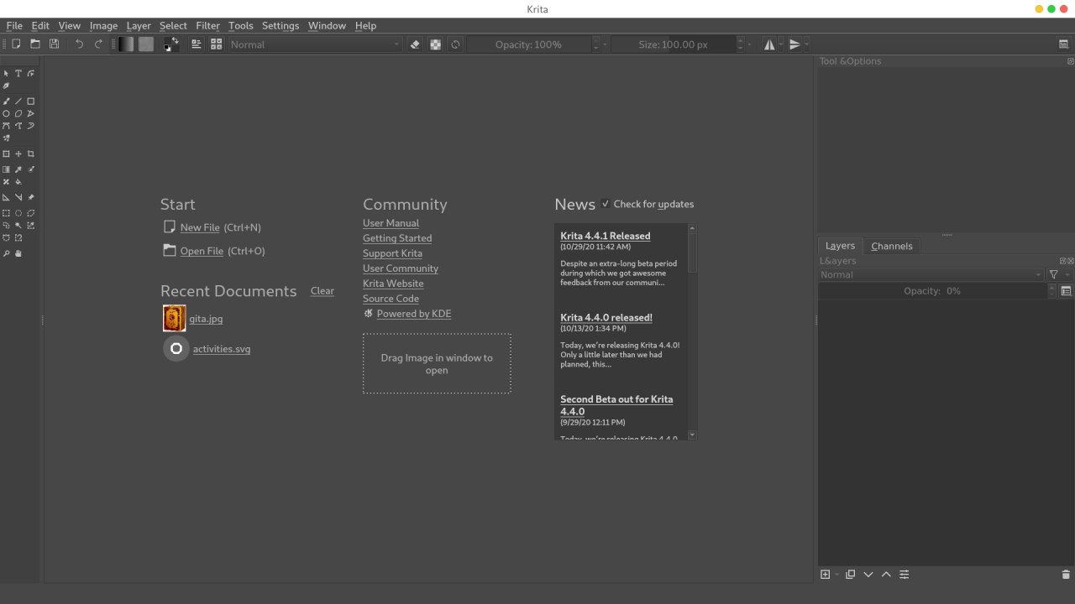Click the trash icon in Layers panel
The height and width of the screenshot is (604, 1075).
pos(1066,575)
